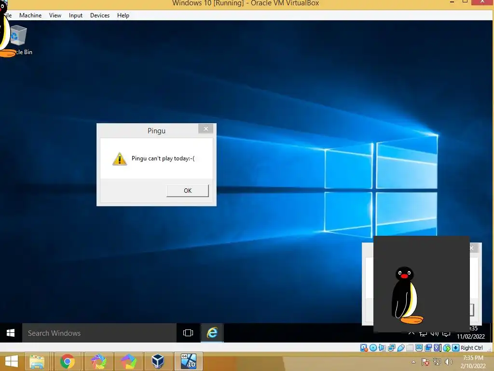The width and height of the screenshot is (494, 371).
Task: Click VirtualBox network adapters indicator
Action: (x=392, y=348)
